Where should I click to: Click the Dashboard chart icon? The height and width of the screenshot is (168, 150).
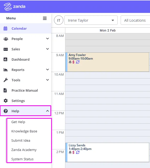[x=5, y=59]
